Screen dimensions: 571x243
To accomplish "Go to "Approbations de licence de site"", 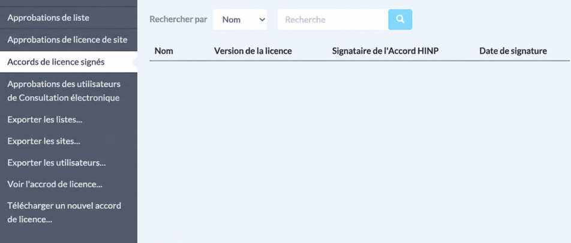I will click(68, 40).
